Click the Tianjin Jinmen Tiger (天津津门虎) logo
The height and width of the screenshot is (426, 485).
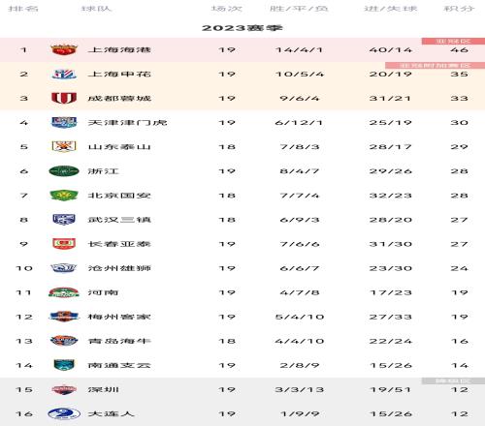(64, 122)
